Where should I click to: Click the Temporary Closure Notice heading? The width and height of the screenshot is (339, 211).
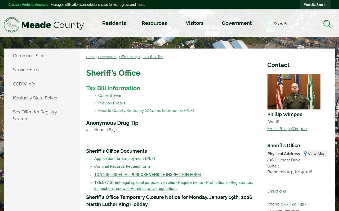point(169,201)
